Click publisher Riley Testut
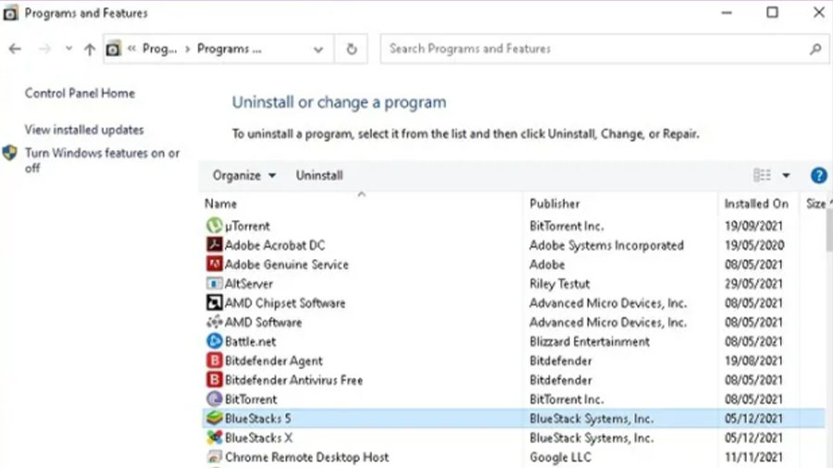Image resolution: width=833 pixels, height=468 pixels. tap(559, 284)
